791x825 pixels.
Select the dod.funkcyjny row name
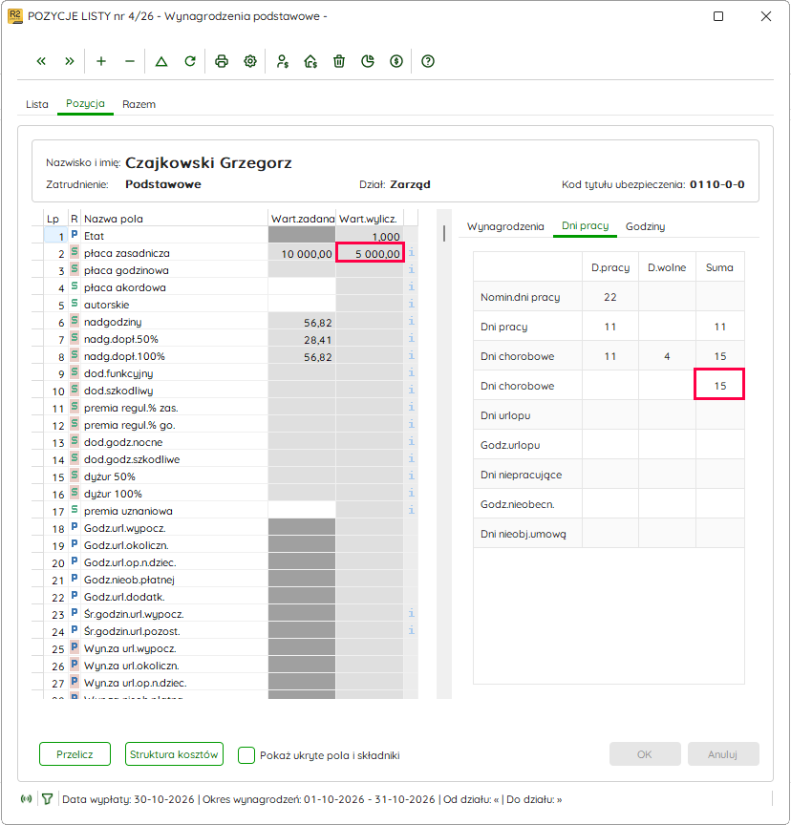click(x=118, y=373)
